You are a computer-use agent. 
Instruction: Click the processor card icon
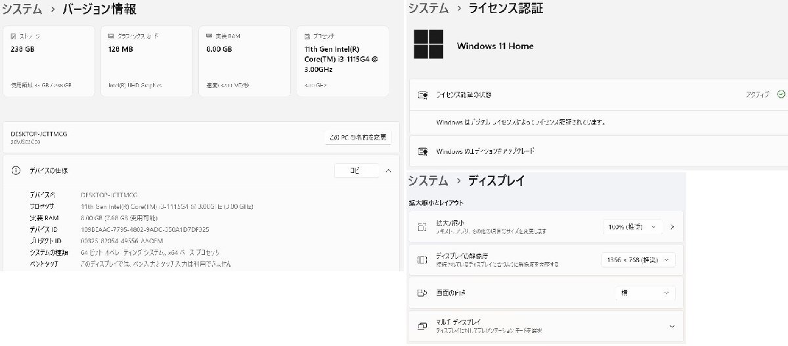307,36
